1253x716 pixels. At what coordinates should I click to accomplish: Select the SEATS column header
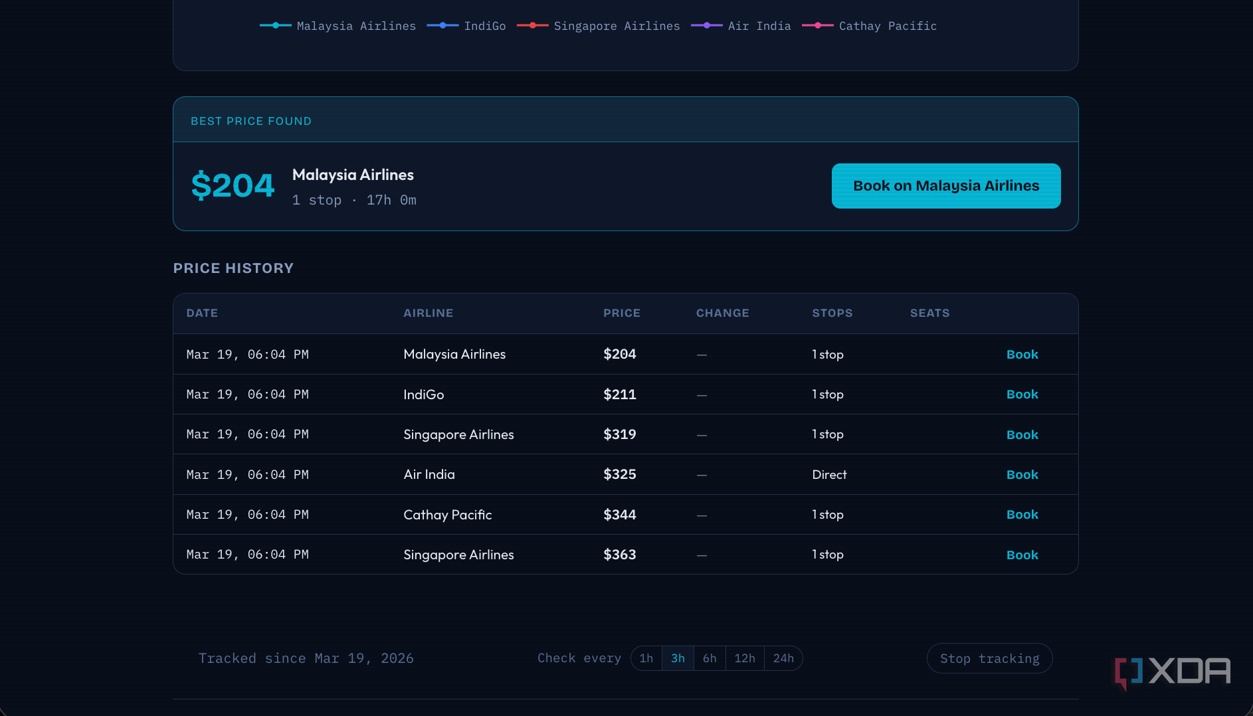click(x=930, y=313)
